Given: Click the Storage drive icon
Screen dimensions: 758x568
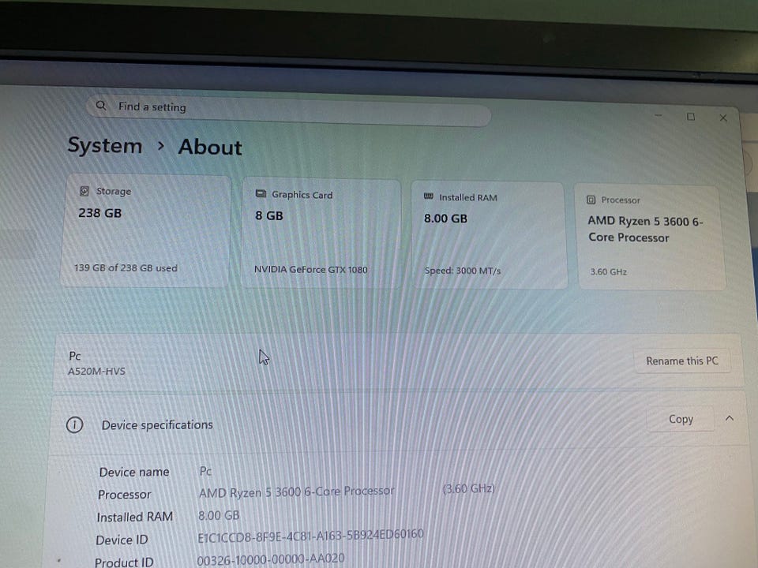Looking at the screenshot, I should (84, 191).
